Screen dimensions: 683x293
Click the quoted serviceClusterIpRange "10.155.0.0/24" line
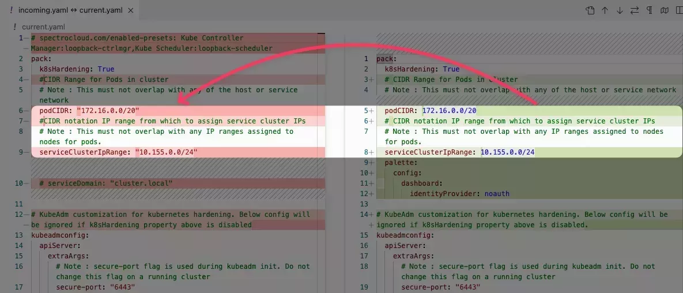tap(119, 152)
